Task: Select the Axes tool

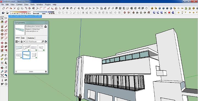Action: pos(2,63)
